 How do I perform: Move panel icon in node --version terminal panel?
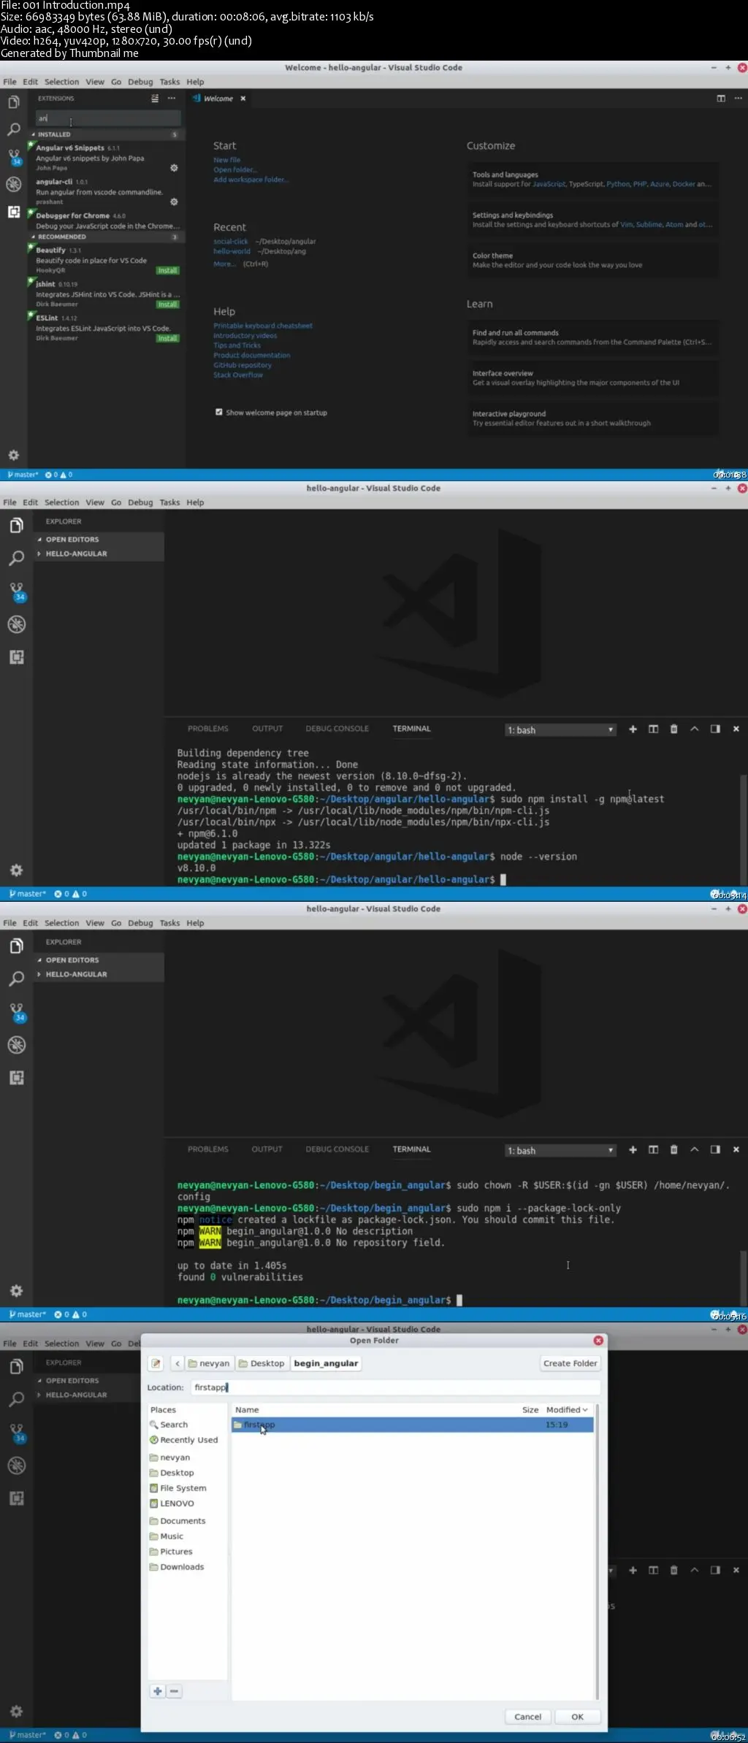point(715,729)
